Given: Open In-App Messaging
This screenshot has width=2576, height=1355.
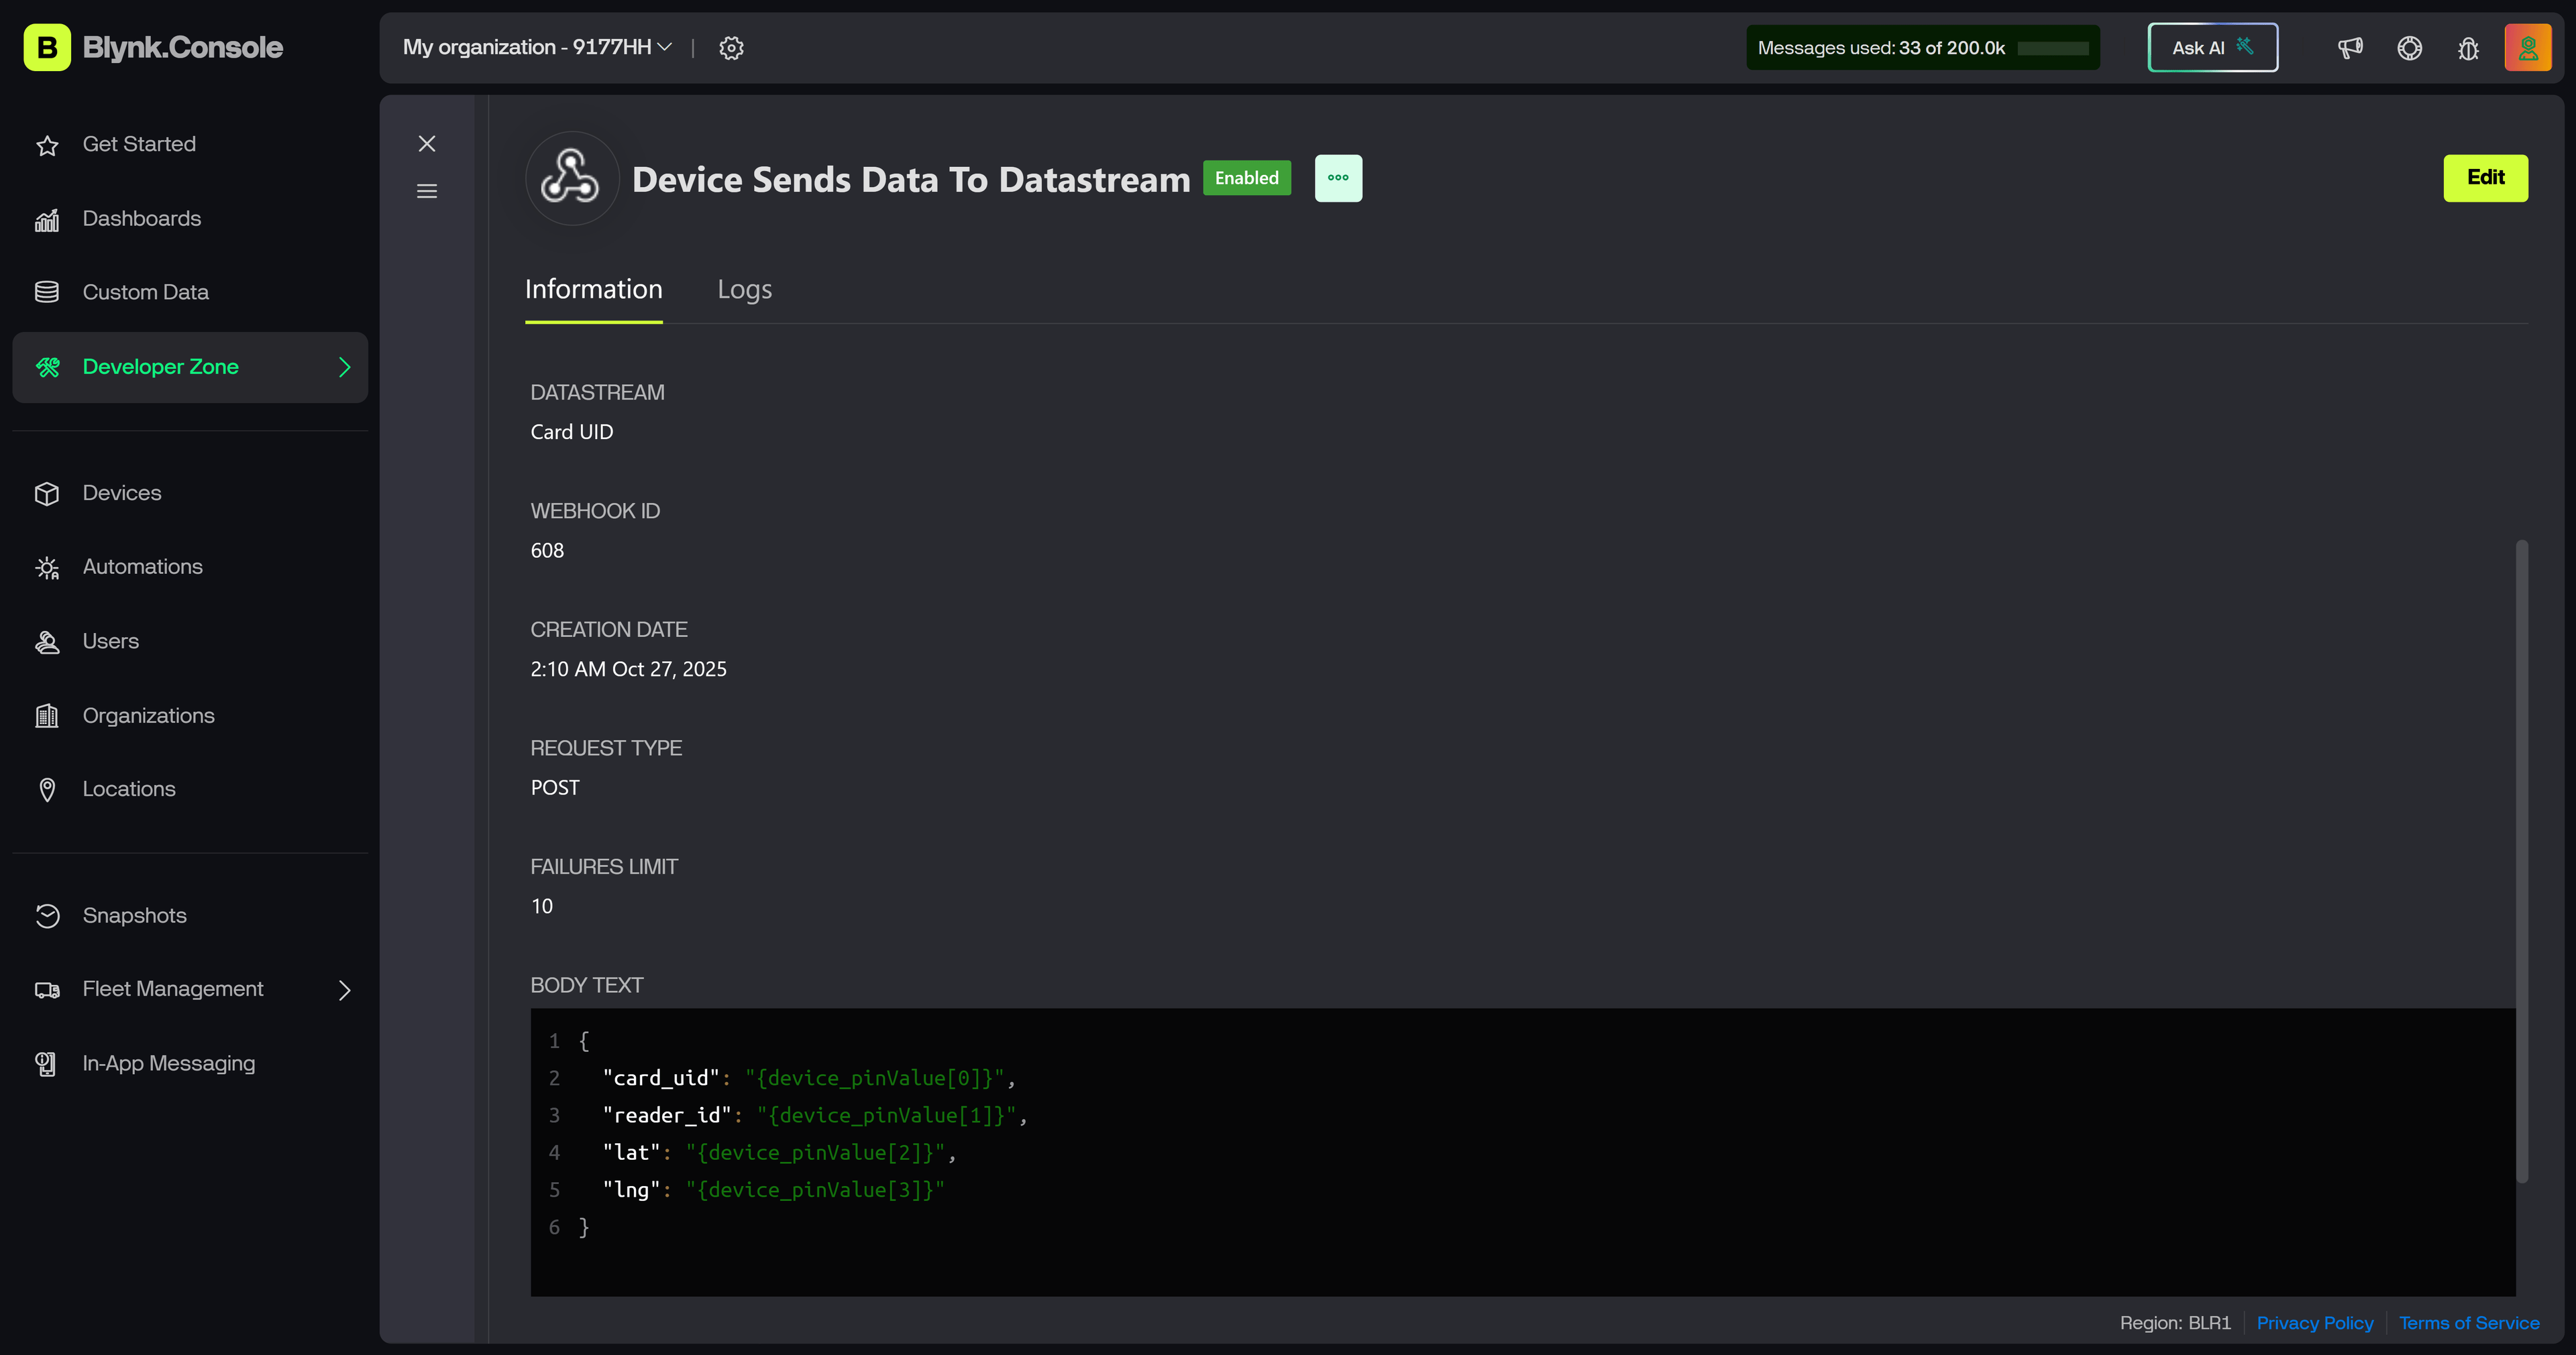Looking at the screenshot, I should [168, 1062].
